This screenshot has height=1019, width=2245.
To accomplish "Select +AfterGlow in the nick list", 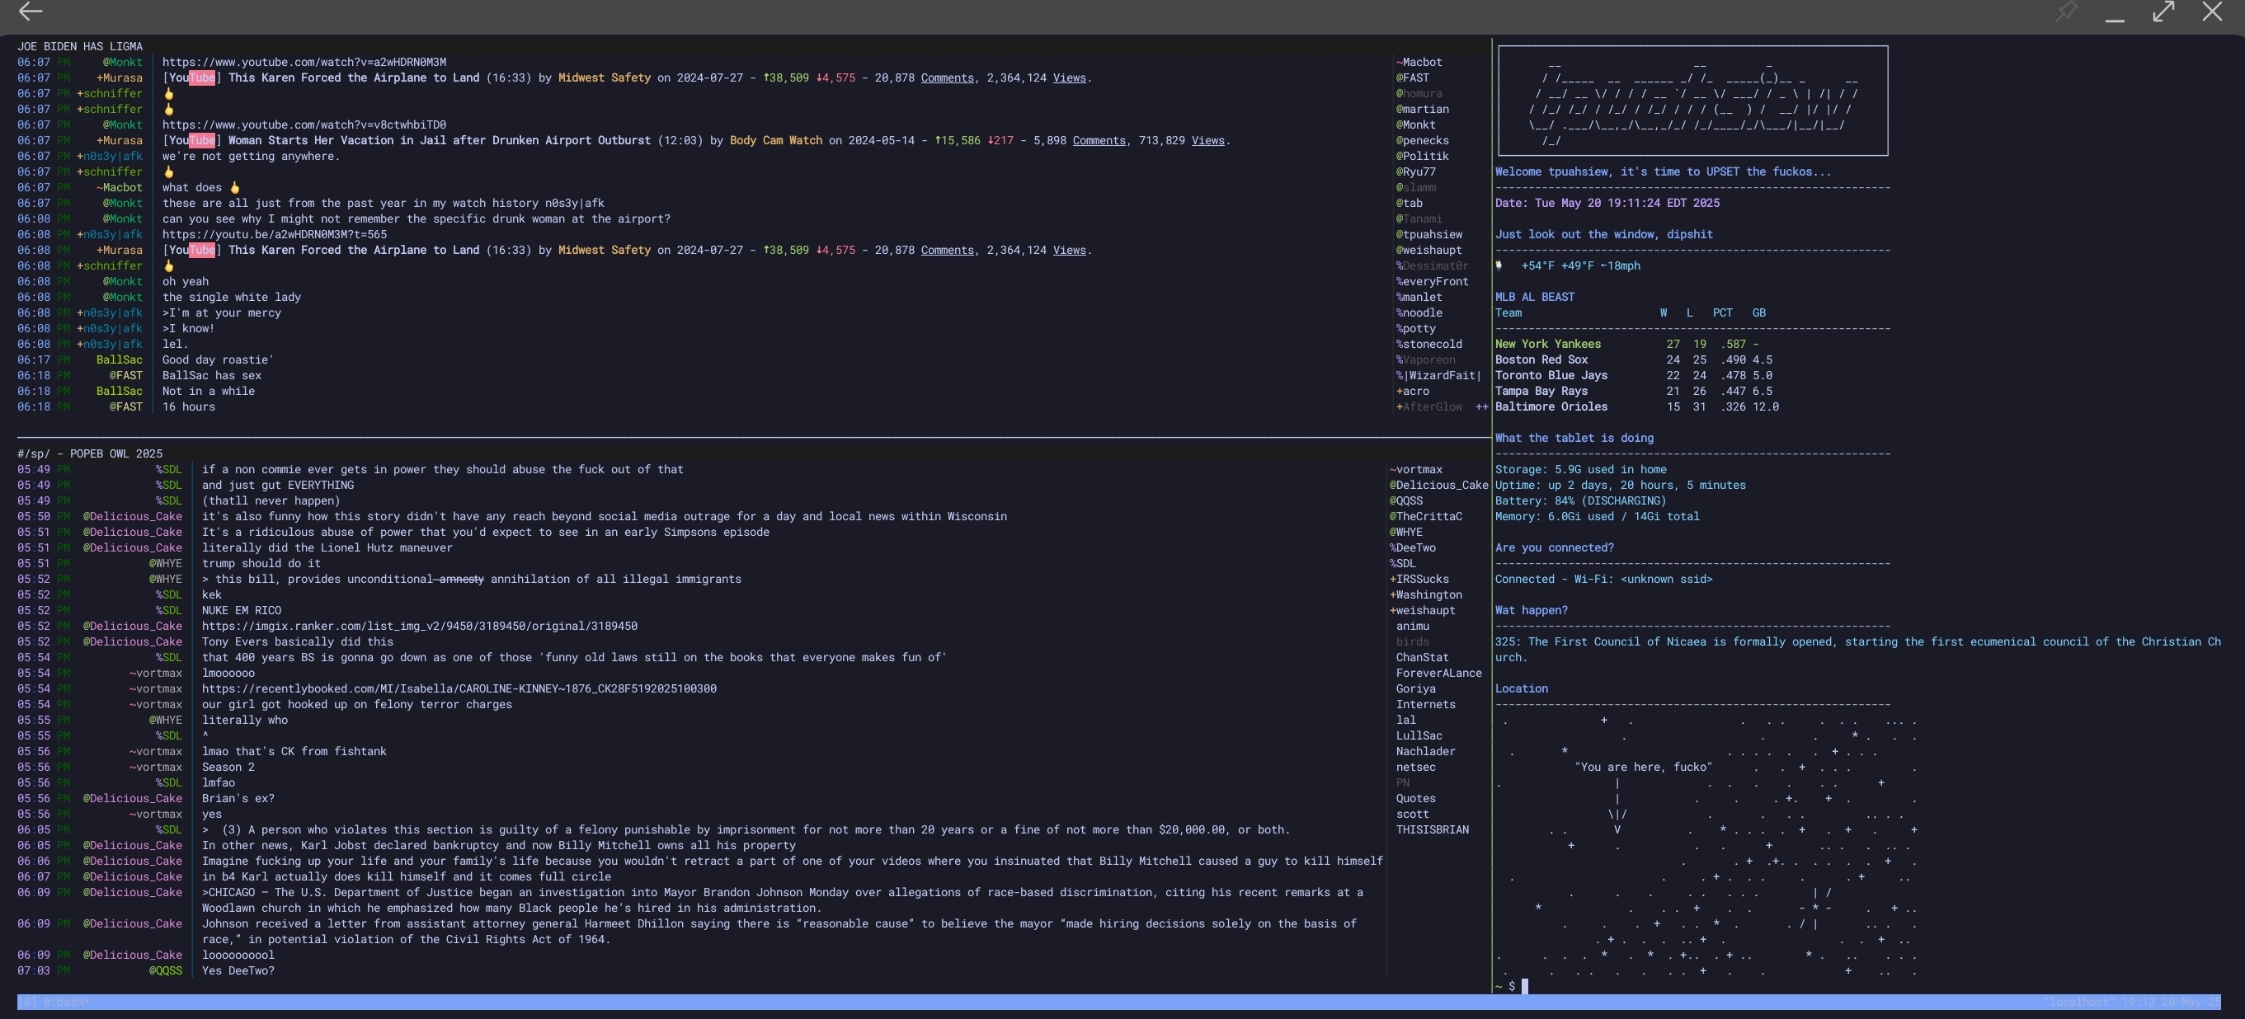I will coord(1429,406).
